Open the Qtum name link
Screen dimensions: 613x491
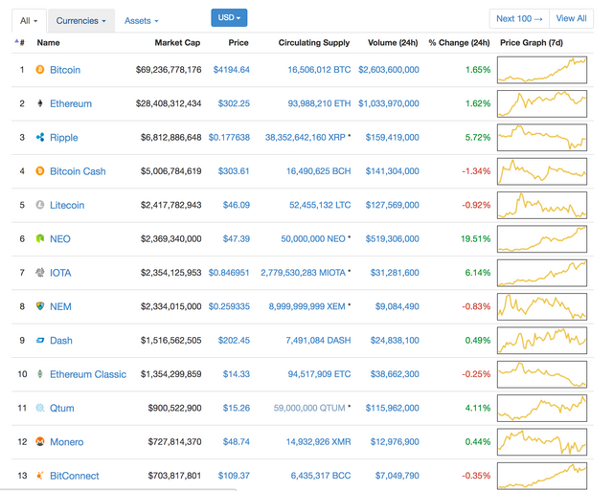[x=61, y=408]
